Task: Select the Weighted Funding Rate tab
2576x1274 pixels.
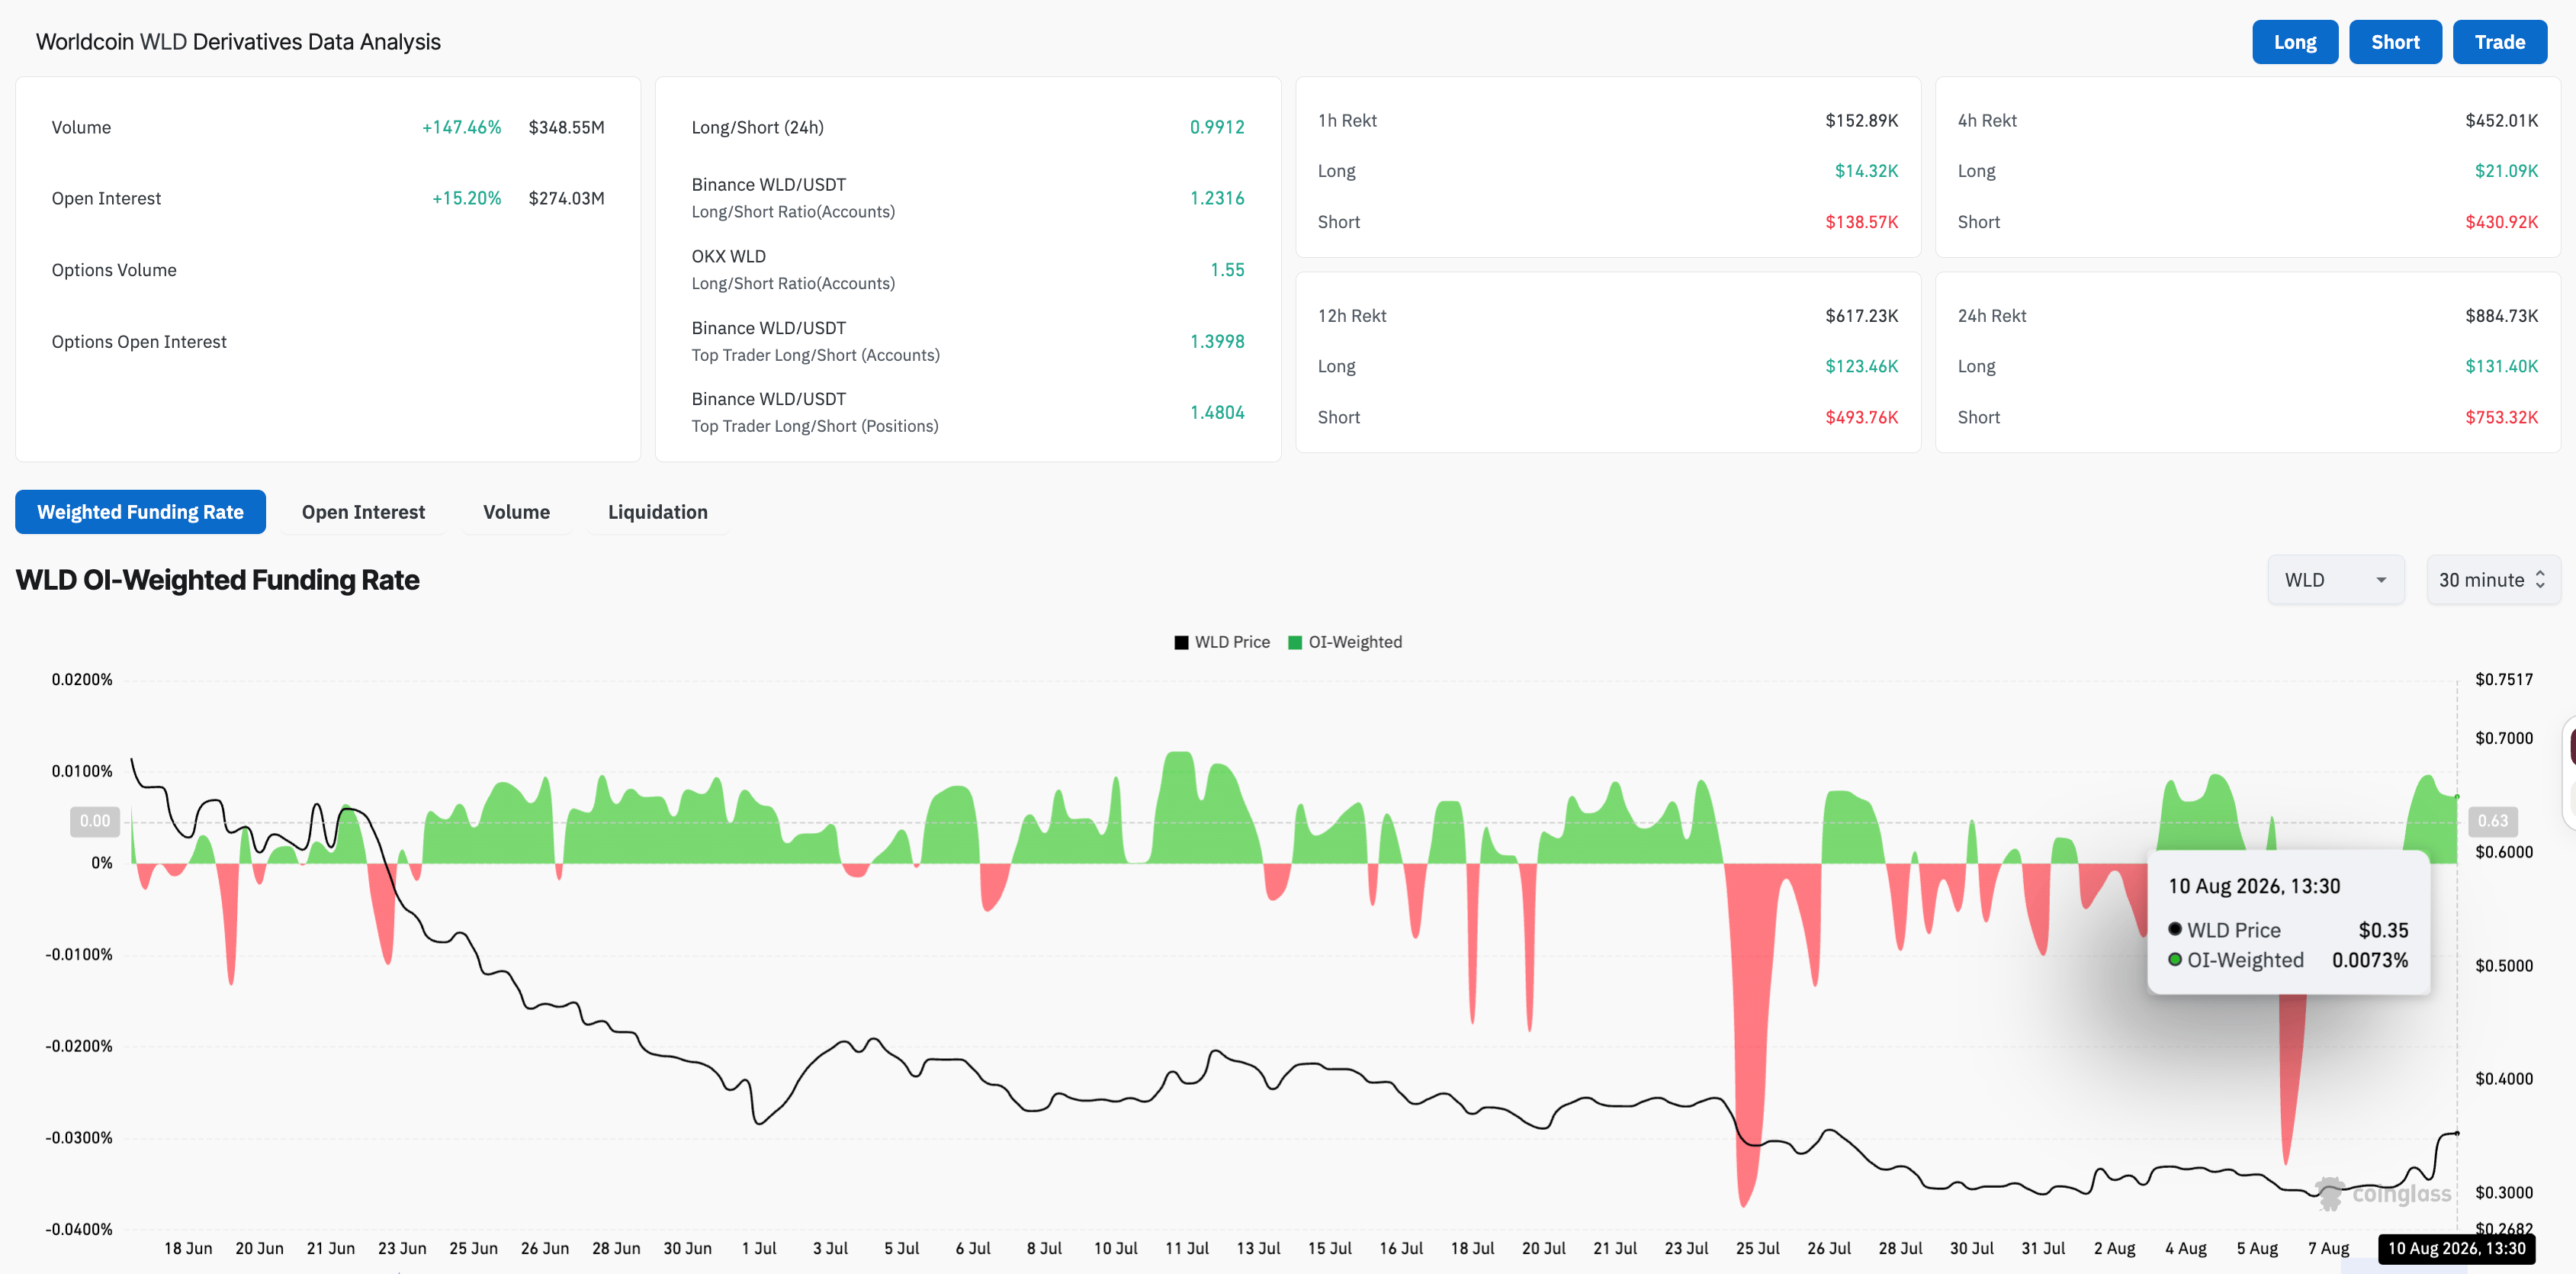Action: (x=140, y=512)
